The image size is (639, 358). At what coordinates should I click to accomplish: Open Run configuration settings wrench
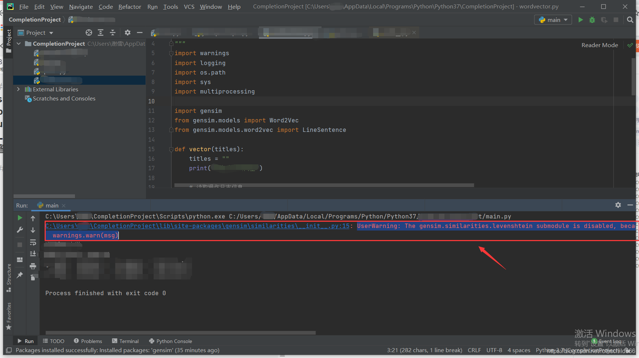(x=20, y=230)
